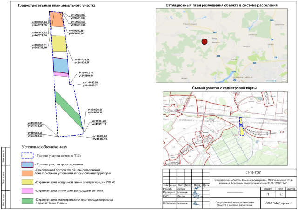Click heading 'Ситуационный план размещения объекта в системе расселения'
Viewport: 298px width, 210px height.
(x=222, y=5)
